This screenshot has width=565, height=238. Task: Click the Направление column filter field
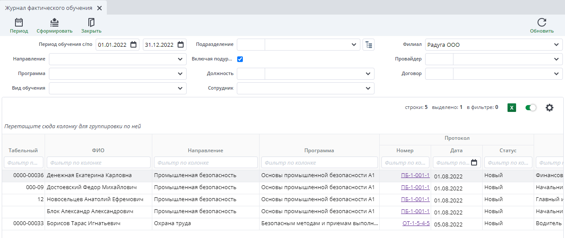206,163
